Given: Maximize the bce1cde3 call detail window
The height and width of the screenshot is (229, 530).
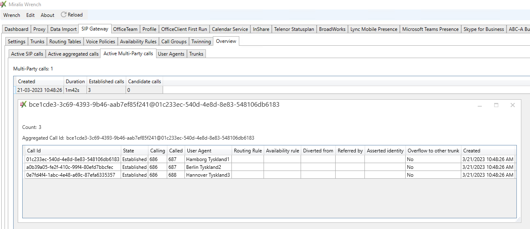Looking at the screenshot, I should click(496, 105).
